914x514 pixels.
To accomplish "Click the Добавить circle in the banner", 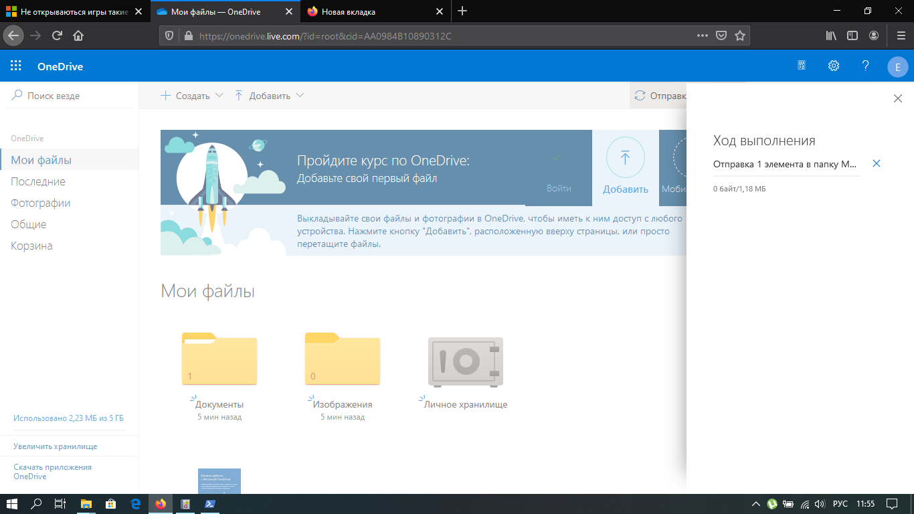I will tap(626, 158).
